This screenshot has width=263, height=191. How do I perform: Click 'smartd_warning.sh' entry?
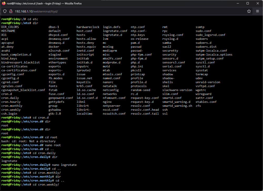(177, 106)
